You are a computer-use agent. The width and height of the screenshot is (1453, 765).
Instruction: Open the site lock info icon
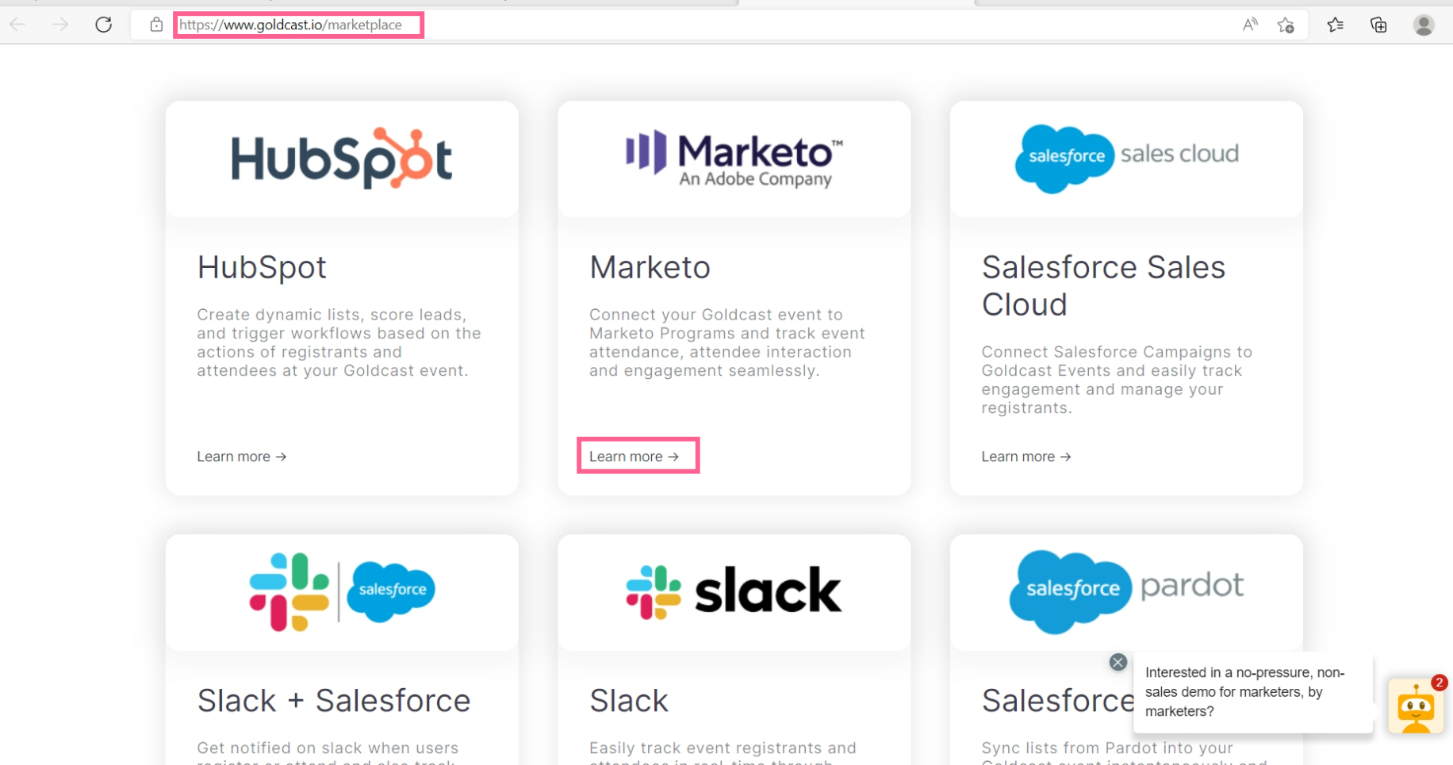[x=156, y=25]
